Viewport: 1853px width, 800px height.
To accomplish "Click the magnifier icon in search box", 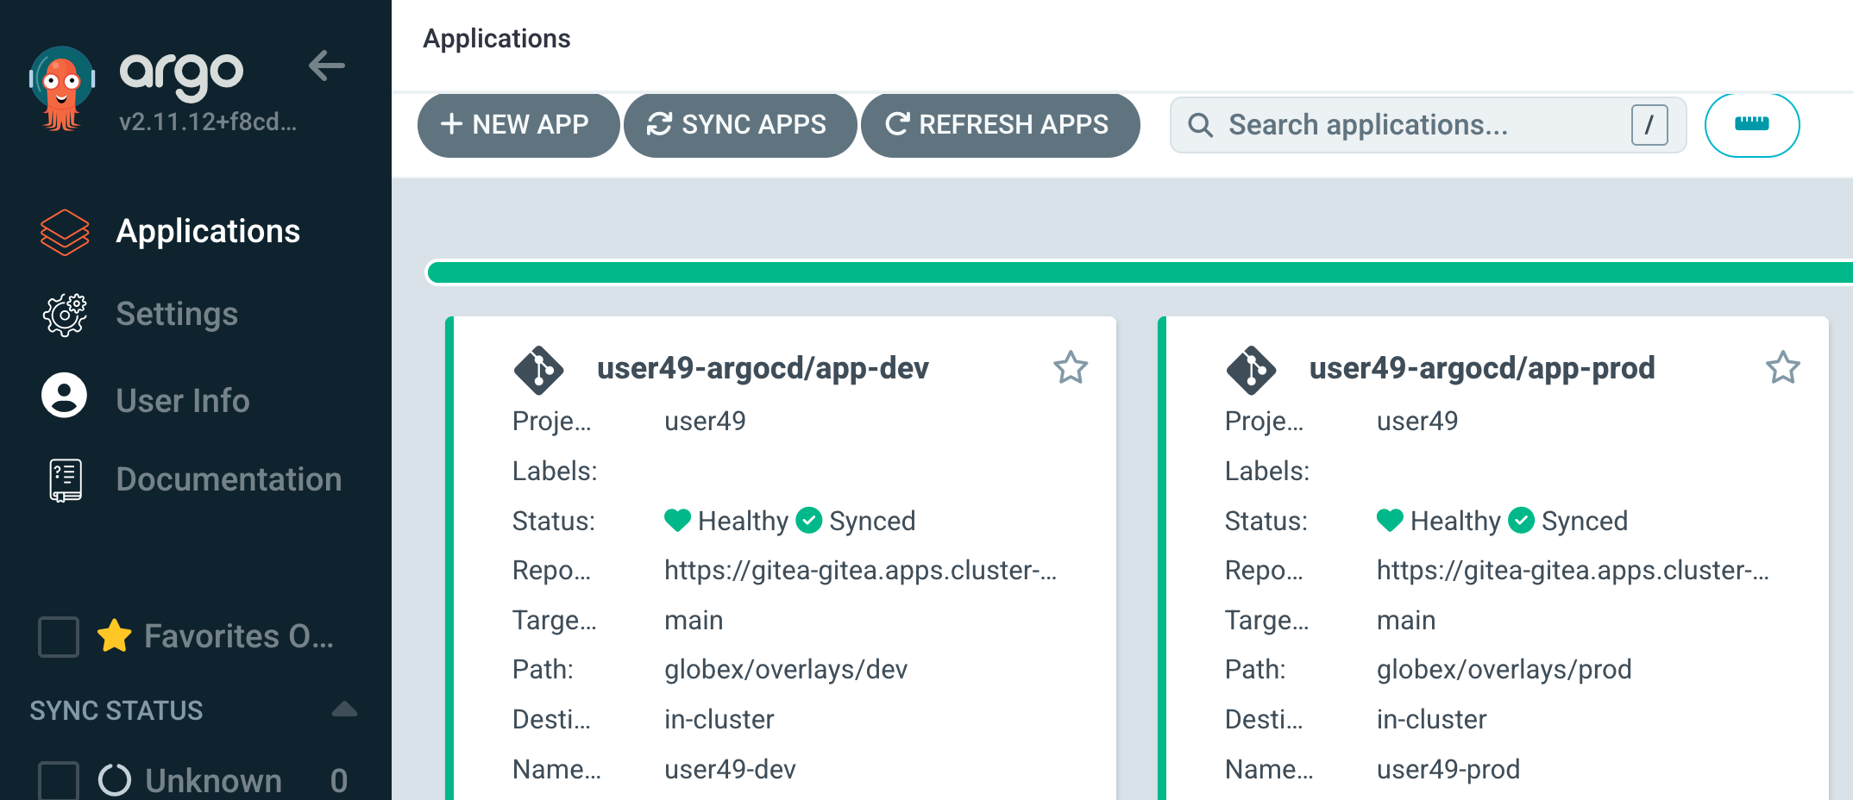I will (x=1201, y=125).
